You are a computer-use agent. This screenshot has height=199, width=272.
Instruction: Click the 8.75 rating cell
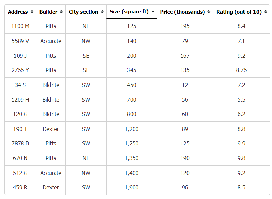241,70
